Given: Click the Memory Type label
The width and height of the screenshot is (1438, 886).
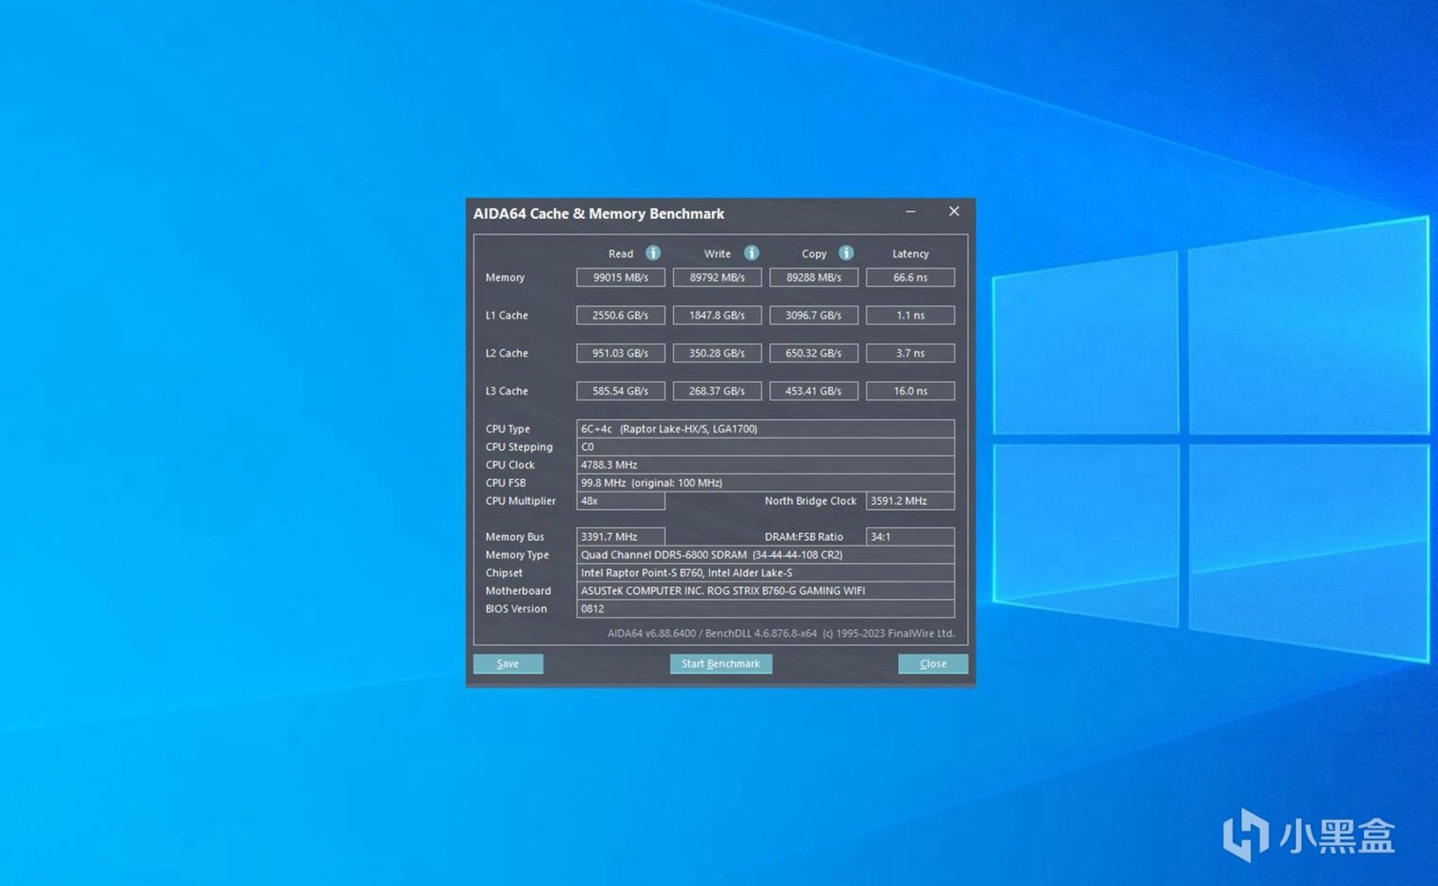Looking at the screenshot, I should (x=518, y=555).
